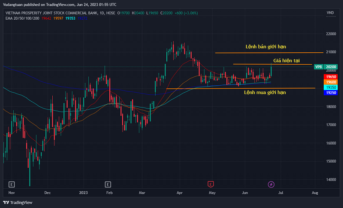Open the VND currency selector
This screenshot has height=208, width=343.
pyautogui.click(x=330, y=13)
